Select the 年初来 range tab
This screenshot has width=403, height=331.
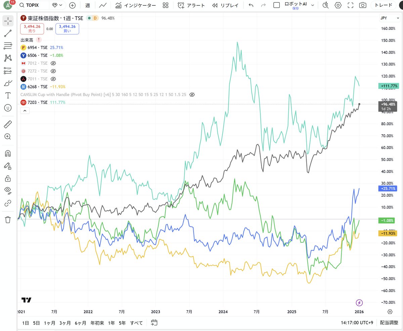coord(97,323)
